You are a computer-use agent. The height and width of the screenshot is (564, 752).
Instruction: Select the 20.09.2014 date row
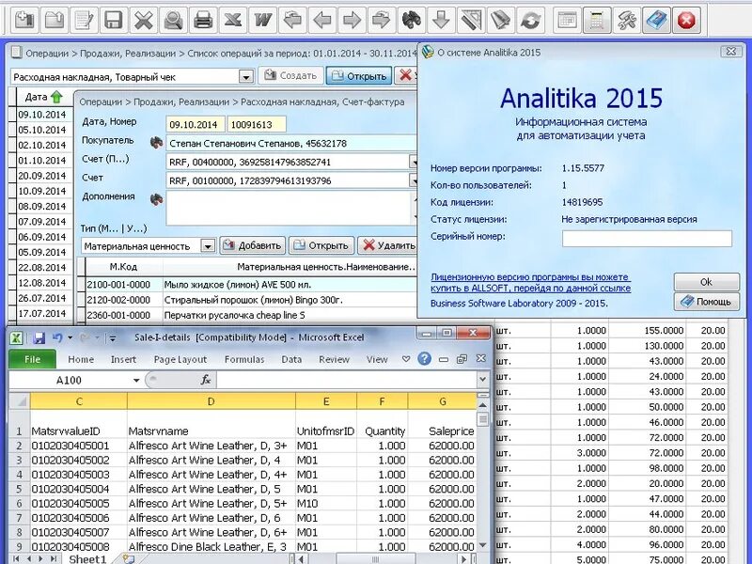[42, 176]
